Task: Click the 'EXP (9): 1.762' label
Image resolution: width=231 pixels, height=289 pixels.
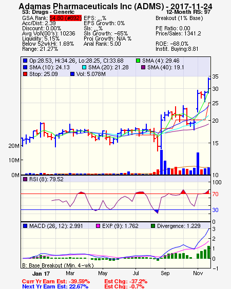Action: coord(120,226)
